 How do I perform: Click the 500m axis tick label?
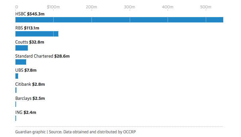206,7
